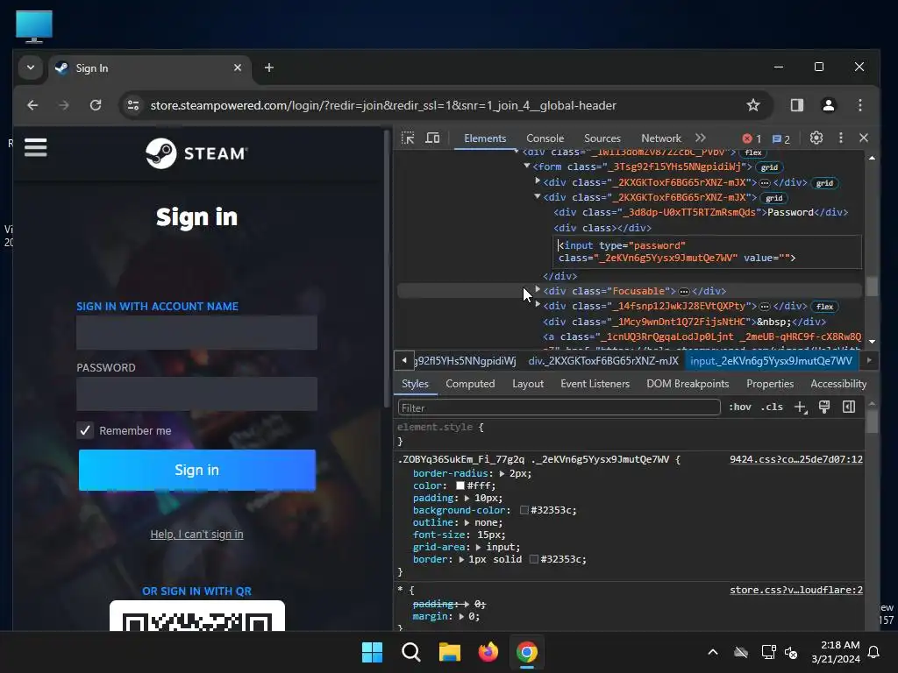Viewport: 898px width, 673px height.
Task: Click the red error count indicator
Action: (x=752, y=138)
